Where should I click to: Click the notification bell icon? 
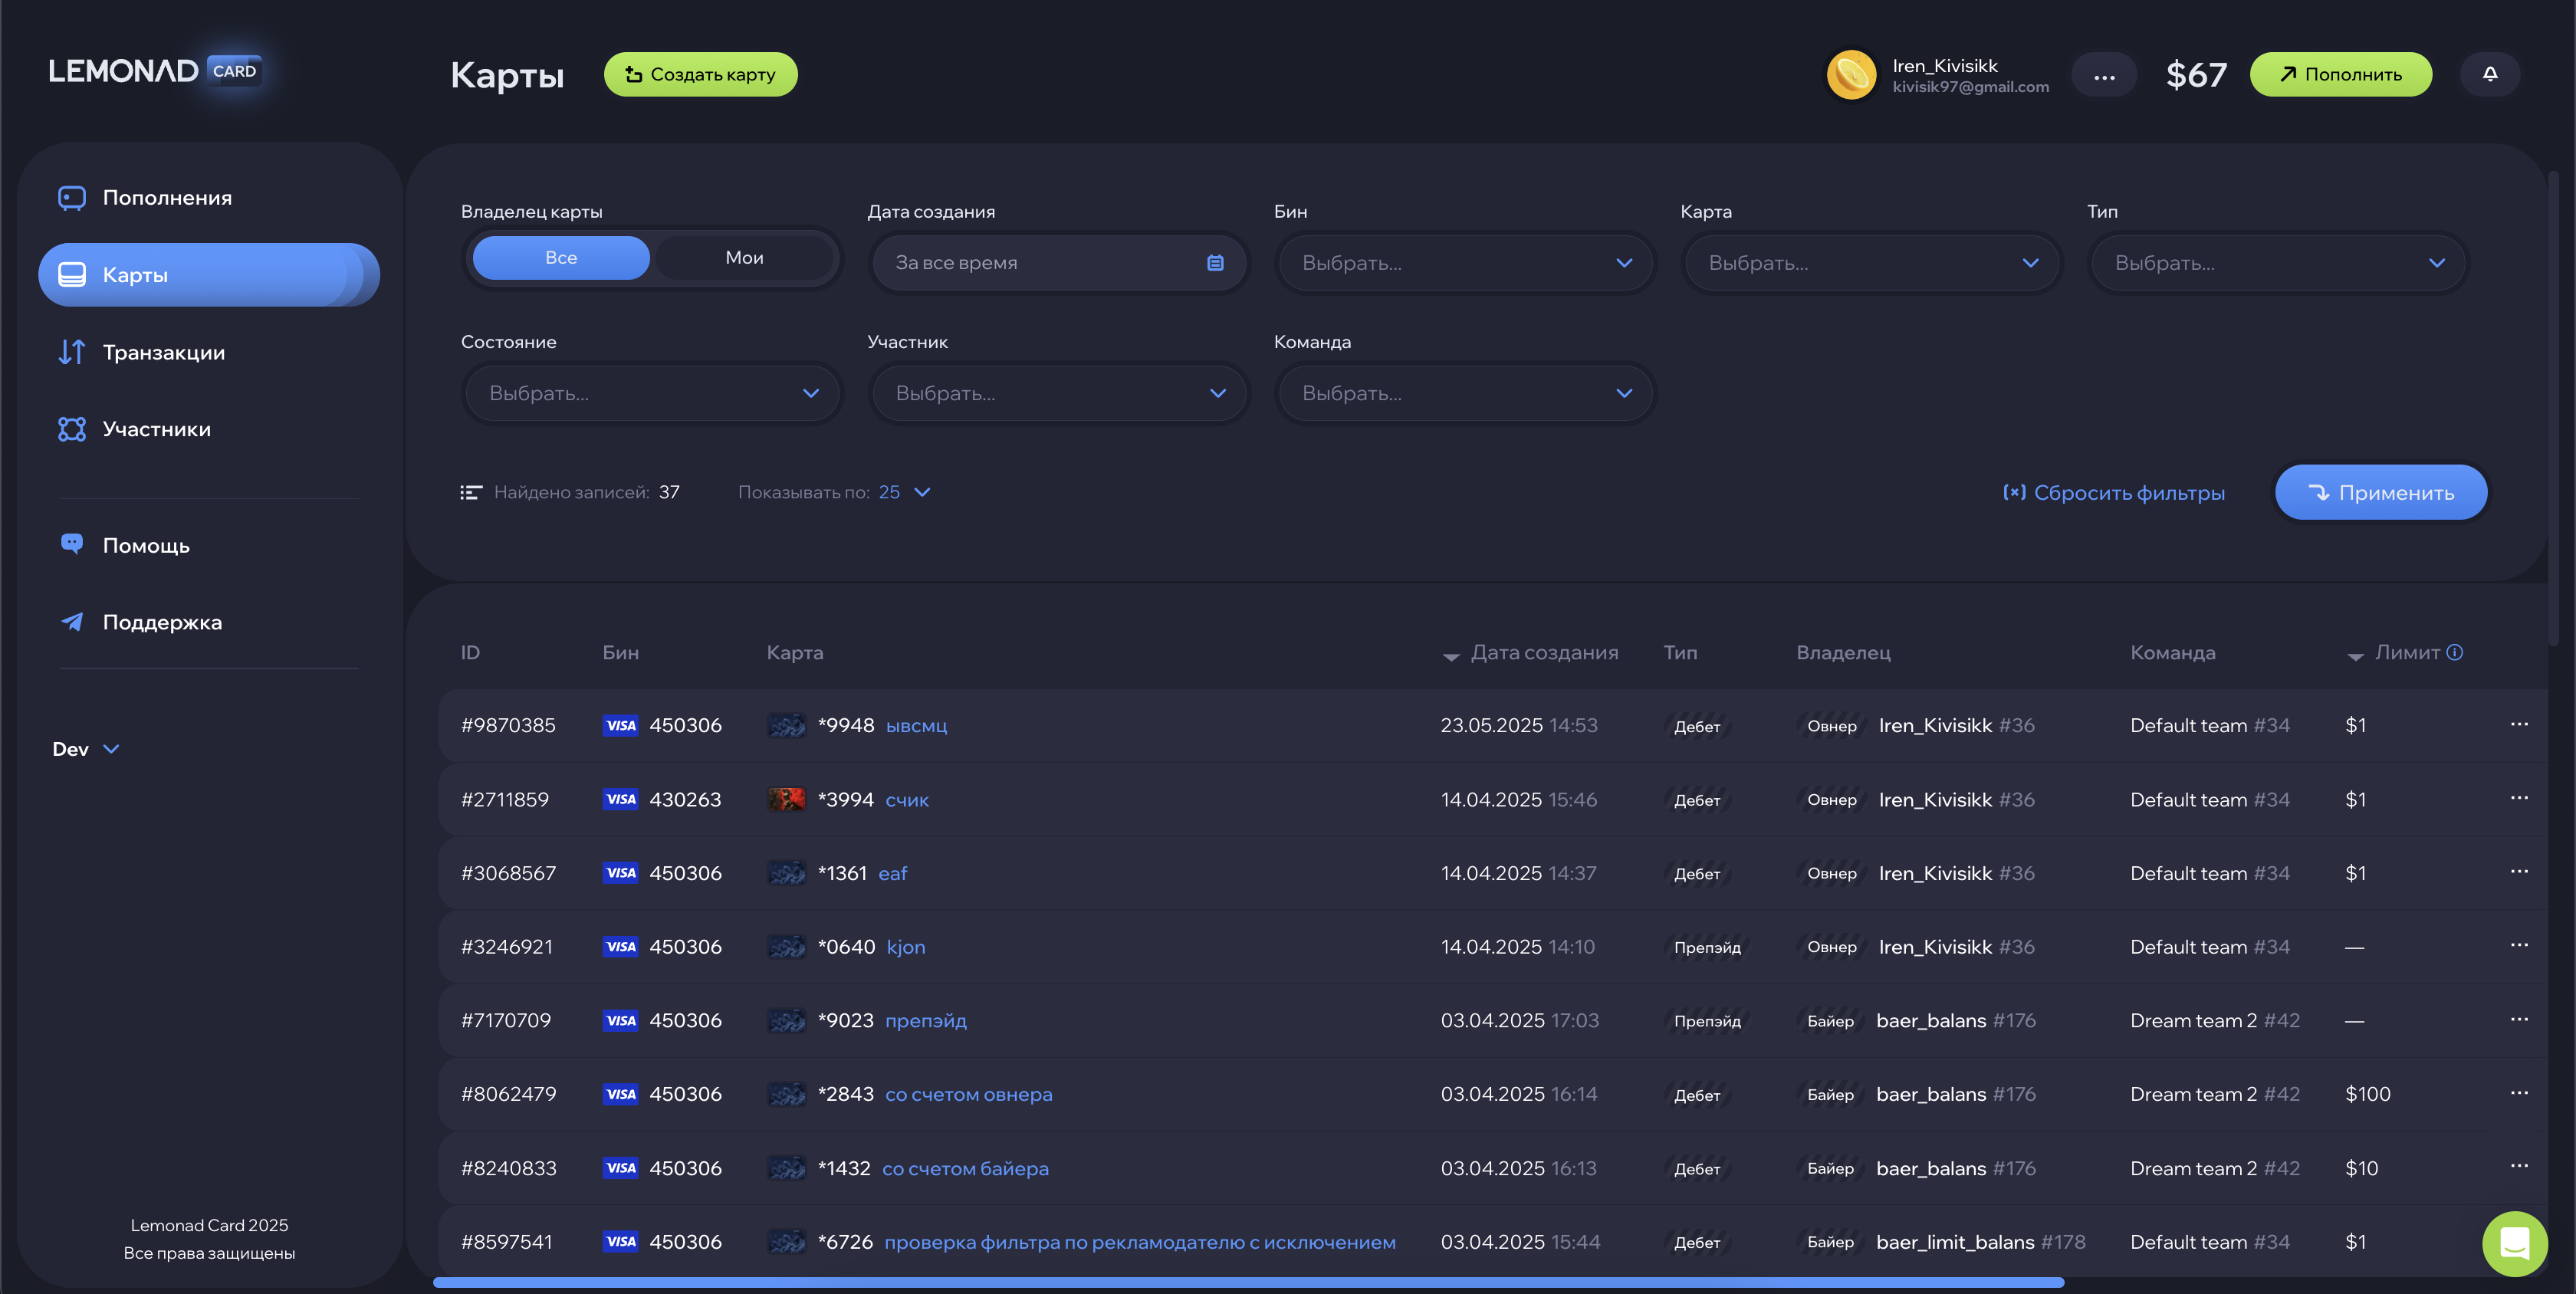2489,74
